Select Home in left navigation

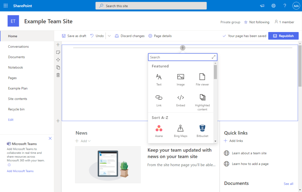[27, 36]
